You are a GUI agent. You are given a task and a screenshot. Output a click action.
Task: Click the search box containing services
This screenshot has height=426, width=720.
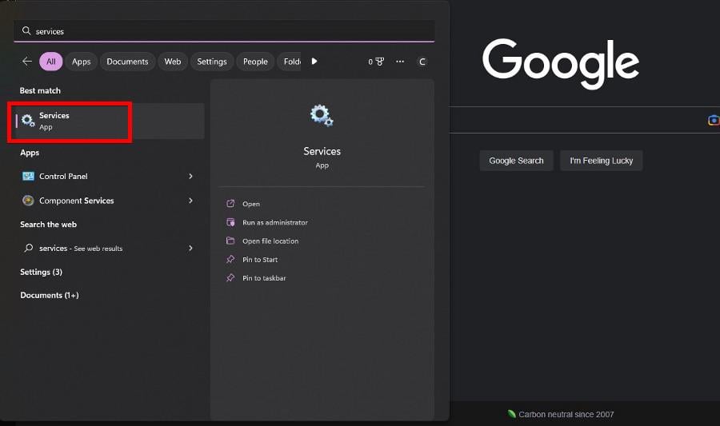coord(224,31)
